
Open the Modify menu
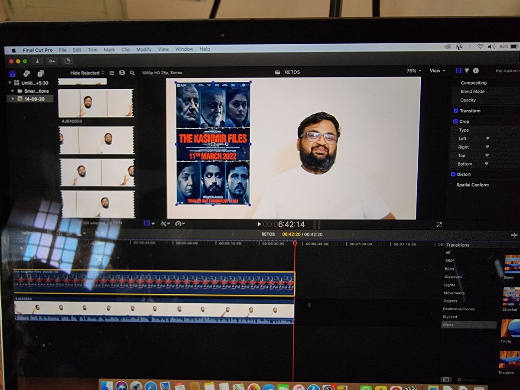coord(143,49)
